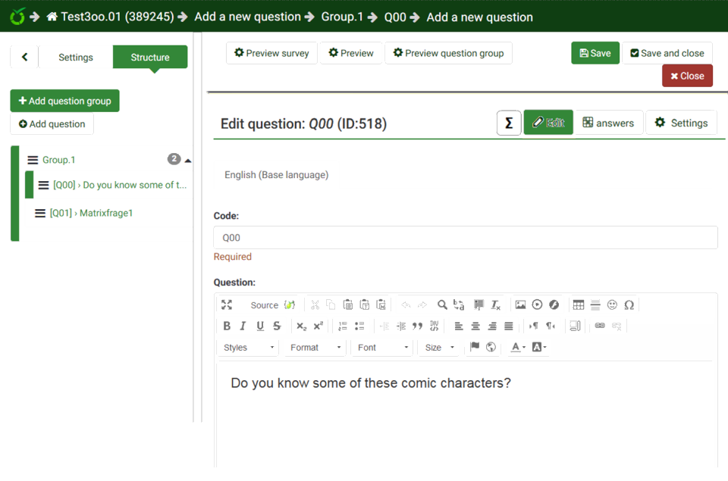Collapse the Group.1 question group
Screen dimensions: 728x481
(187, 161)
